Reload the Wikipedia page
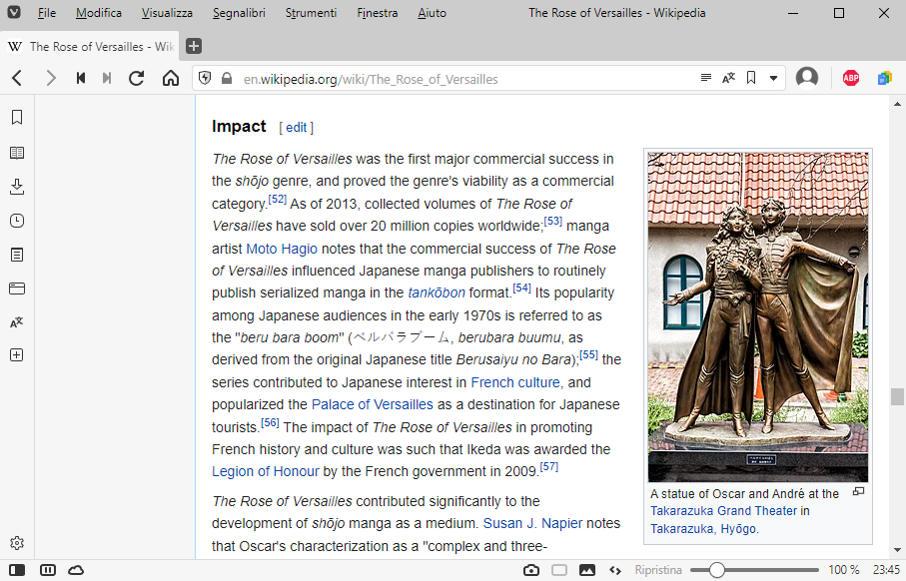Image resolution: width=906 pixels, height=581 pixels. pos(137,78)
